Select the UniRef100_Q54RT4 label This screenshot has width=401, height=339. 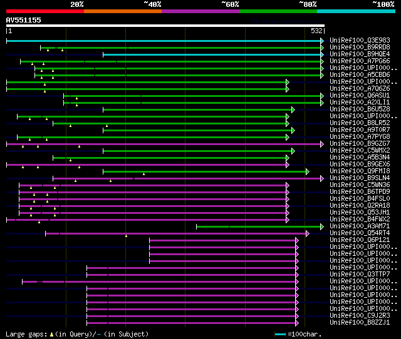(360, 233)
